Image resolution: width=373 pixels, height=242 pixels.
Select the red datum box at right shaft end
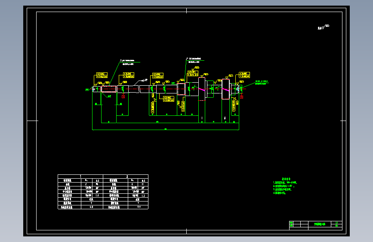[241, 97]
